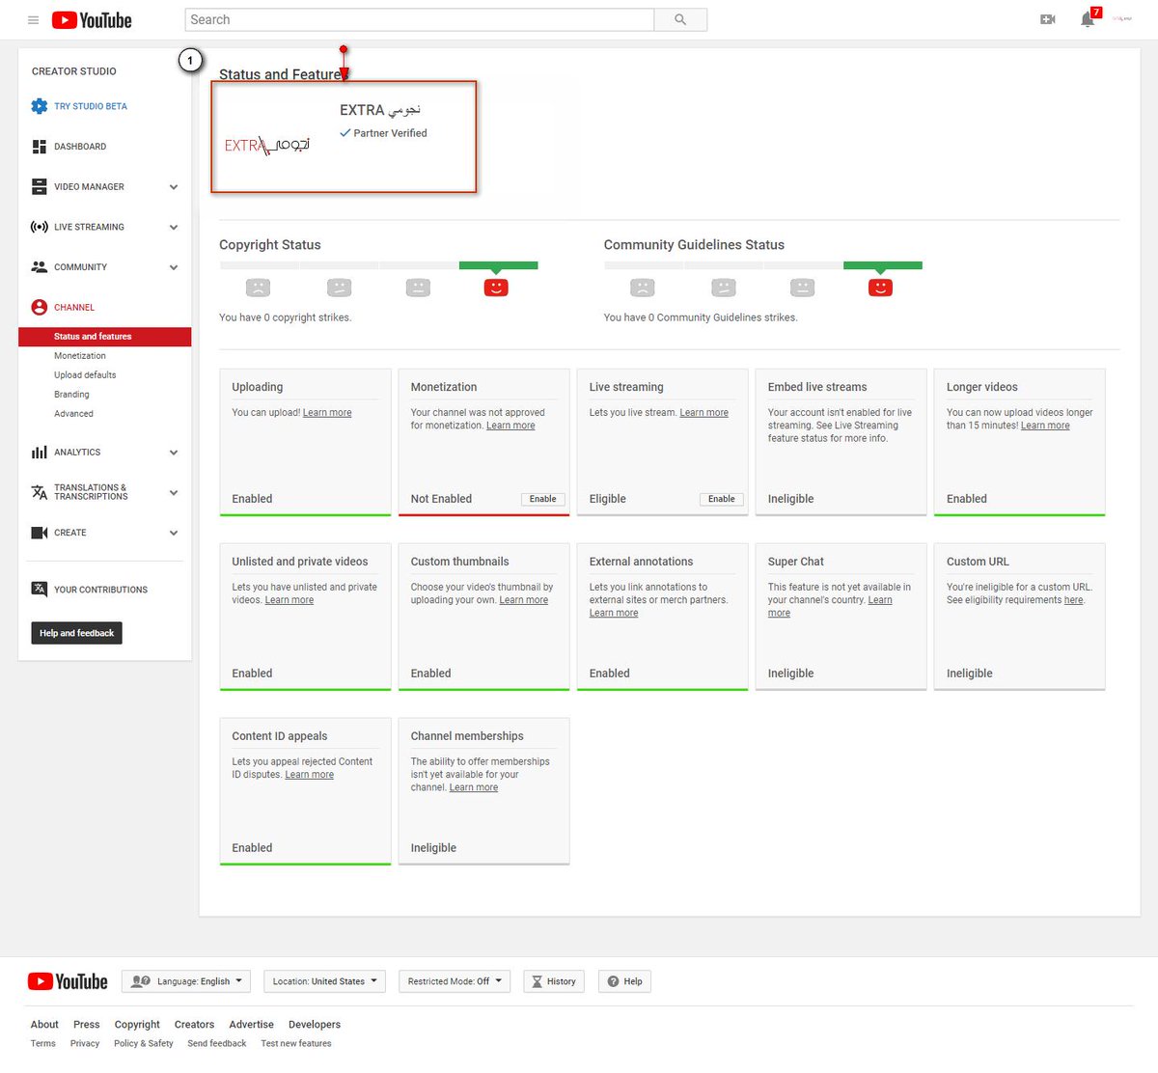This screenshot has height=1073, width=1158.
Task: Open Dashboard in Creator Studio sidebar
Action: (80, 147)
